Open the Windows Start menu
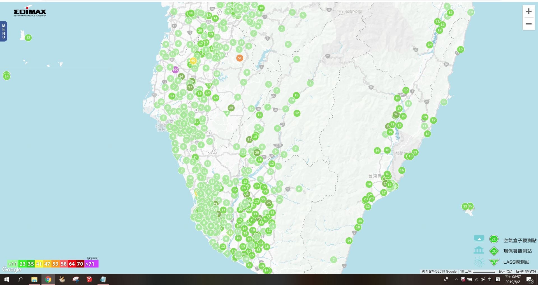Viewport: 538px width, 285px height. 7,279
